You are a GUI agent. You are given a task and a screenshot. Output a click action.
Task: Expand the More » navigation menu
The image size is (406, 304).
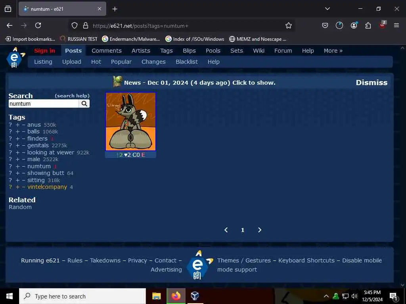click(x=333, y=51)
